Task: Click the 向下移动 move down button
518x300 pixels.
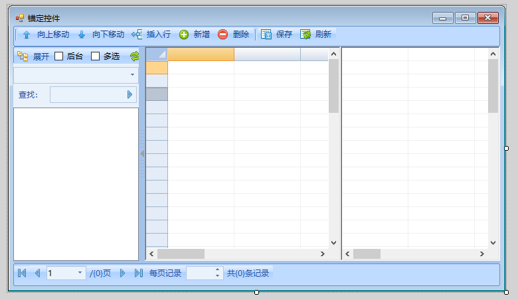Action: click(x=101, y=35)
